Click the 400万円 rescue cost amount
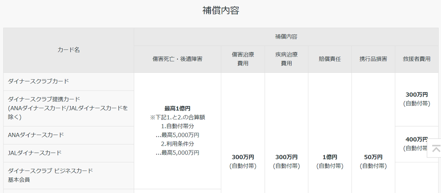The height and width of the screenshot is (193, 441). coord(416,140)
